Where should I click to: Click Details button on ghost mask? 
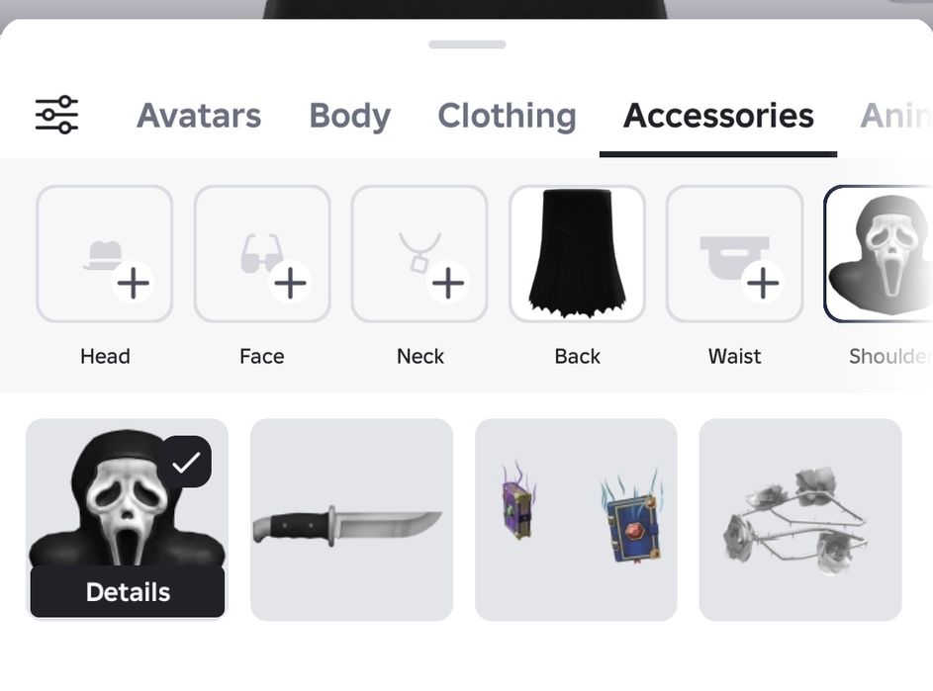point(128,592)
